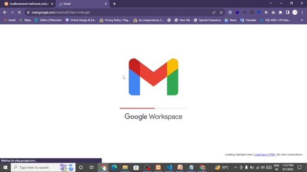
Task: Stop loading the page with the X button
Action: point(19,12)
